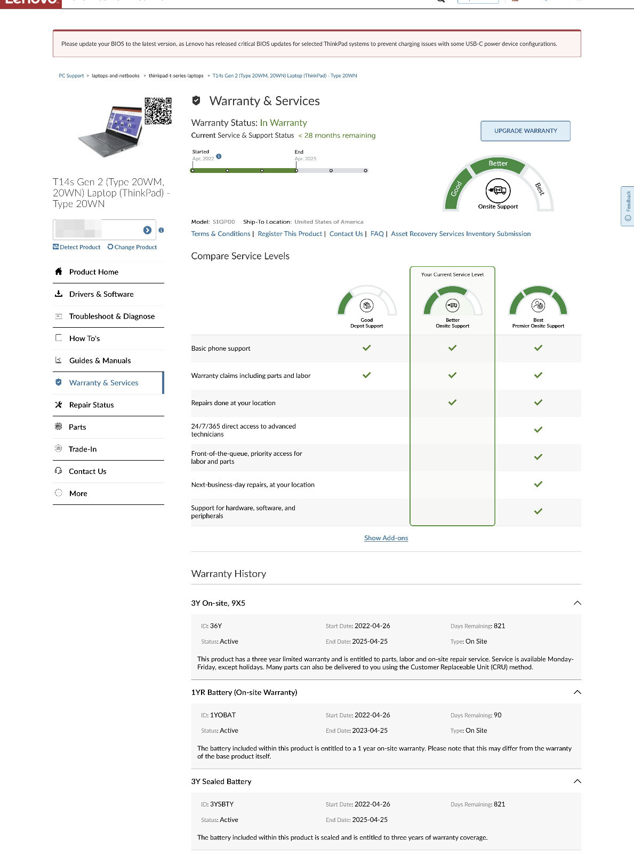Open Asset Recovery Services Inventory Submission link
Viewport: 634px width, 854px height.
[x=461, y=234]
